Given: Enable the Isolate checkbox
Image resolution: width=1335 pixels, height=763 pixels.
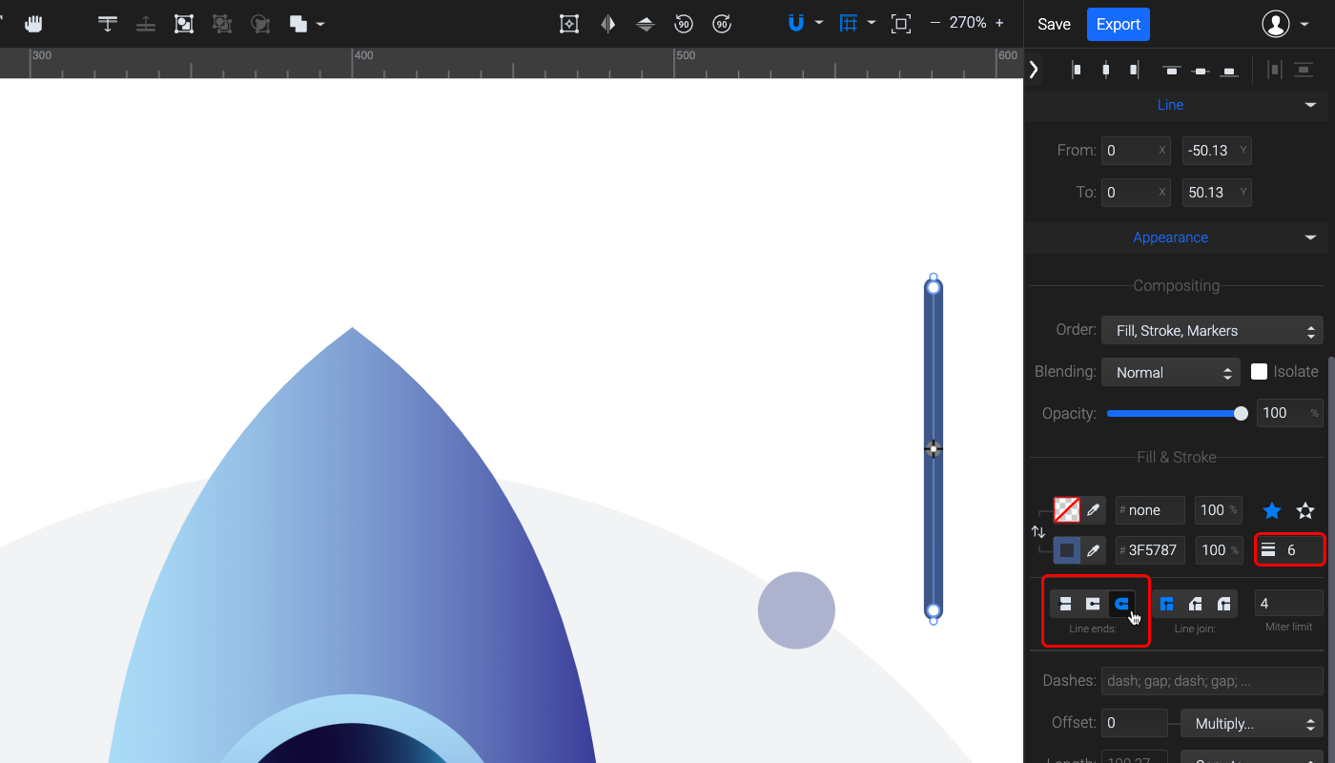Looking at the screenshot, I should tap(1259, 371).
